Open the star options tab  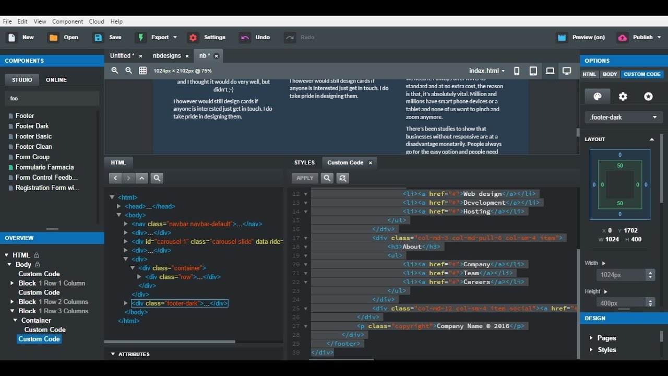pyautogui.click(x=648, y=96)
